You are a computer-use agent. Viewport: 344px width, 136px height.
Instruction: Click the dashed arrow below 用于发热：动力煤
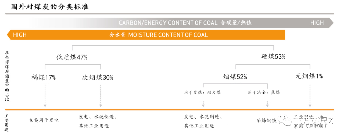[203, 104]
